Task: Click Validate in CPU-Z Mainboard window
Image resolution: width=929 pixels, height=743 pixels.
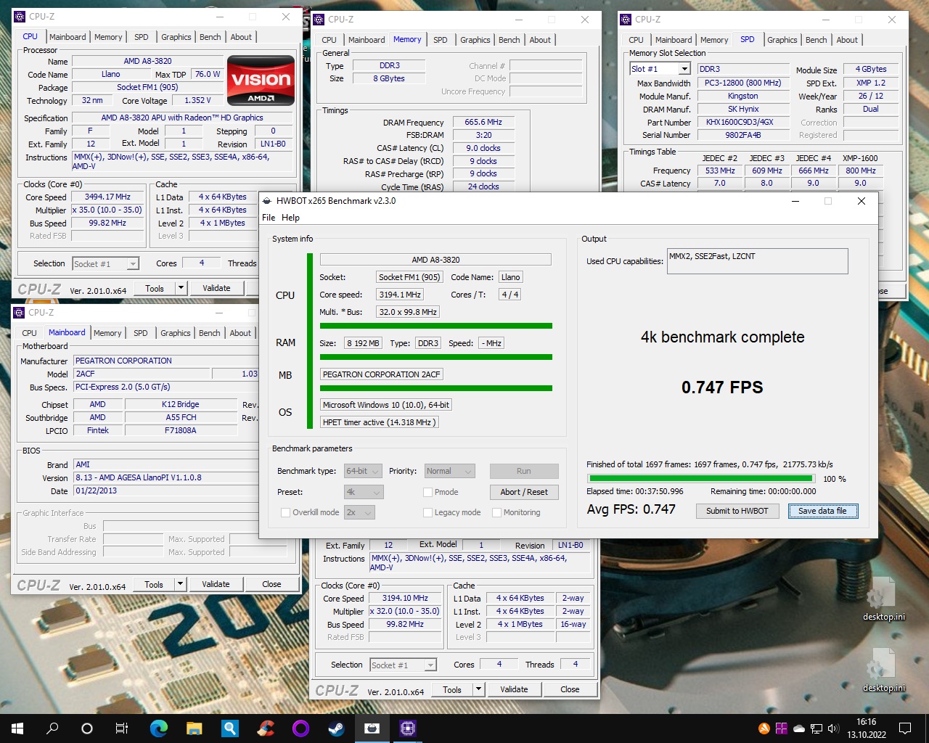Action: pyautogui.click(x=216, y=584)
